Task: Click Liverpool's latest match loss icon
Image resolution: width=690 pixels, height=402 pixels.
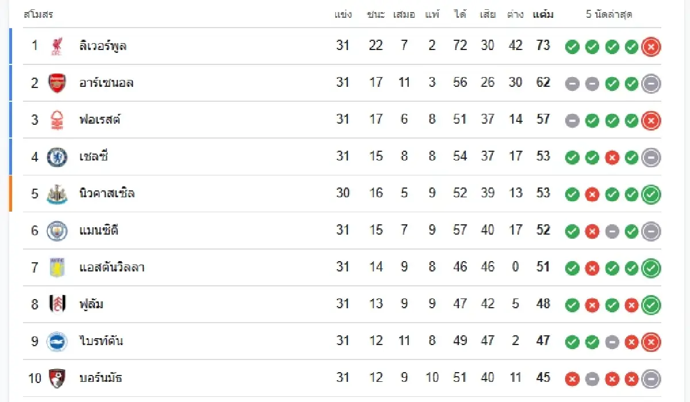Action: tap(651, 47)
